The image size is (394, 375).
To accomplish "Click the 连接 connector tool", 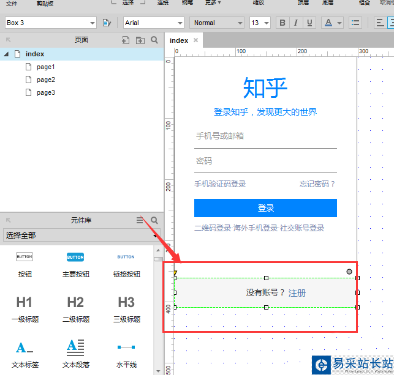I will (x=163, y=3).
